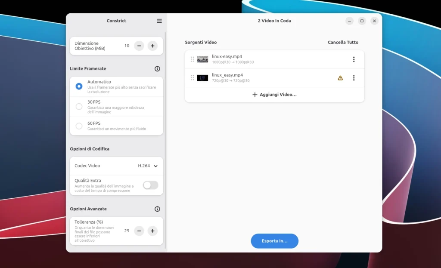Expand the Codec Video H.264 dropdown
The image size is (441, 268).
[x=148, y=166]
